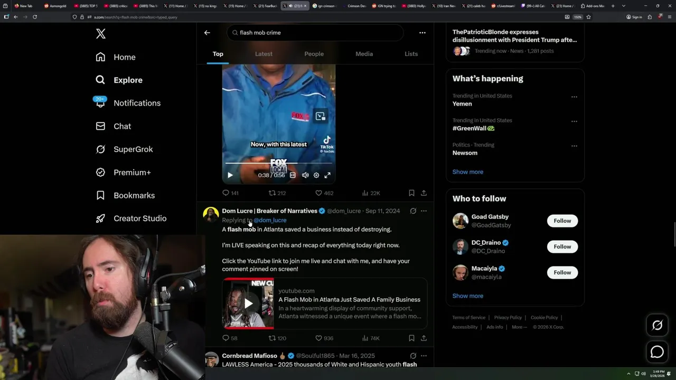Open SuperGrok in sidebar
This screenshot has width=676, height=380.
pos(124,149)
